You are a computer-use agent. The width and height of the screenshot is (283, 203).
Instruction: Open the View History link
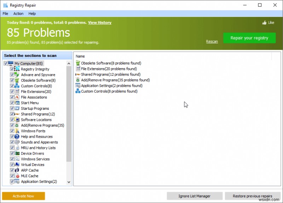coord(100,23)
